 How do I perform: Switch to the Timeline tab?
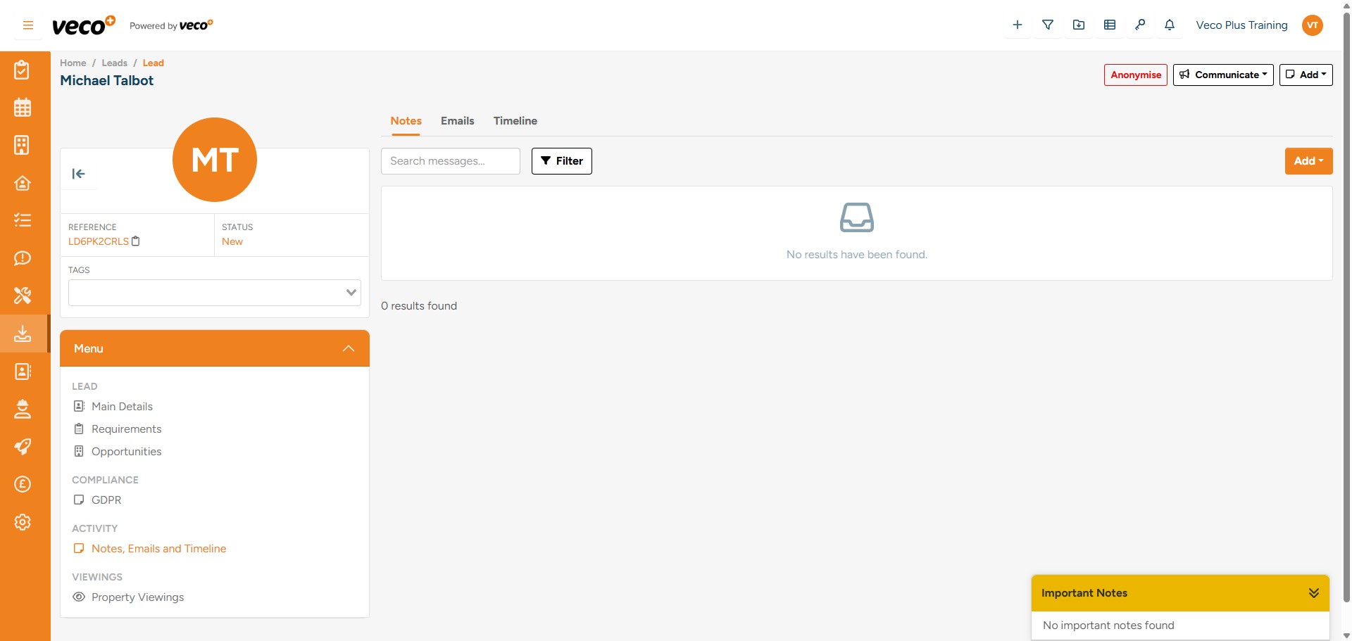pyautogui.click(x=515, y=121)
